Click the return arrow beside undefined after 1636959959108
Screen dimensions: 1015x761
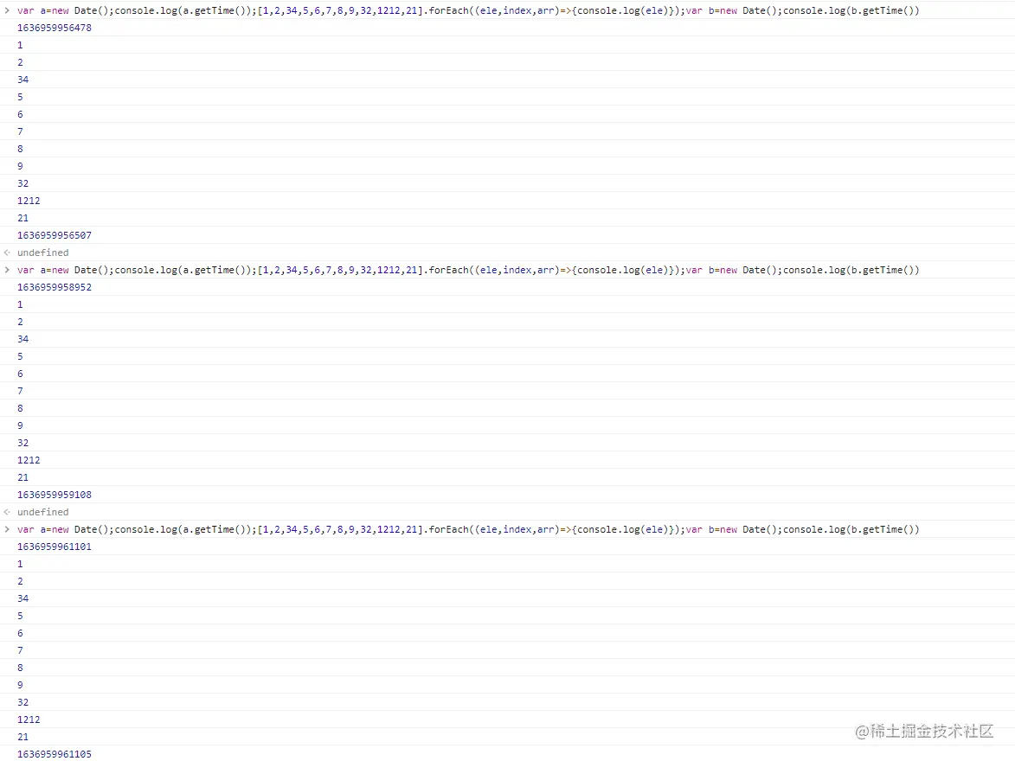click(x=7, y=512)
